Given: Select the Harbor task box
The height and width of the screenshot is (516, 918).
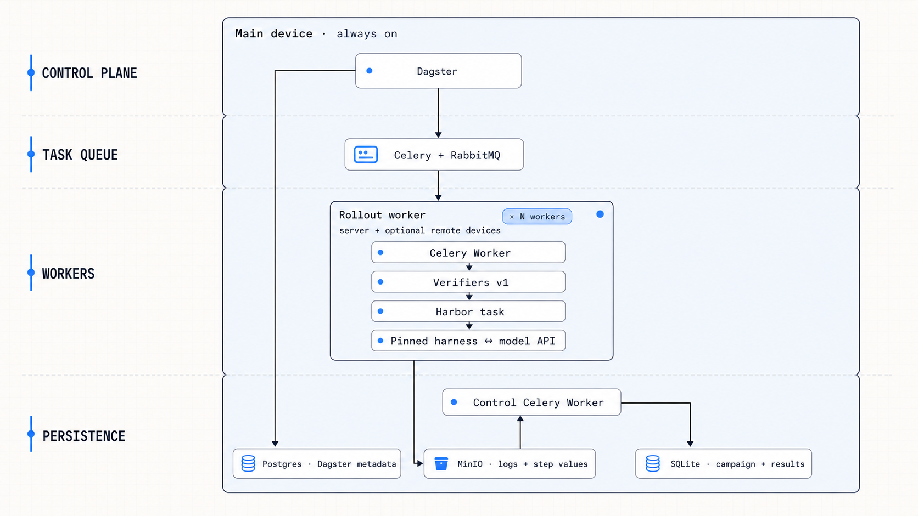Looking at the screenshot, I should (468, 311).
